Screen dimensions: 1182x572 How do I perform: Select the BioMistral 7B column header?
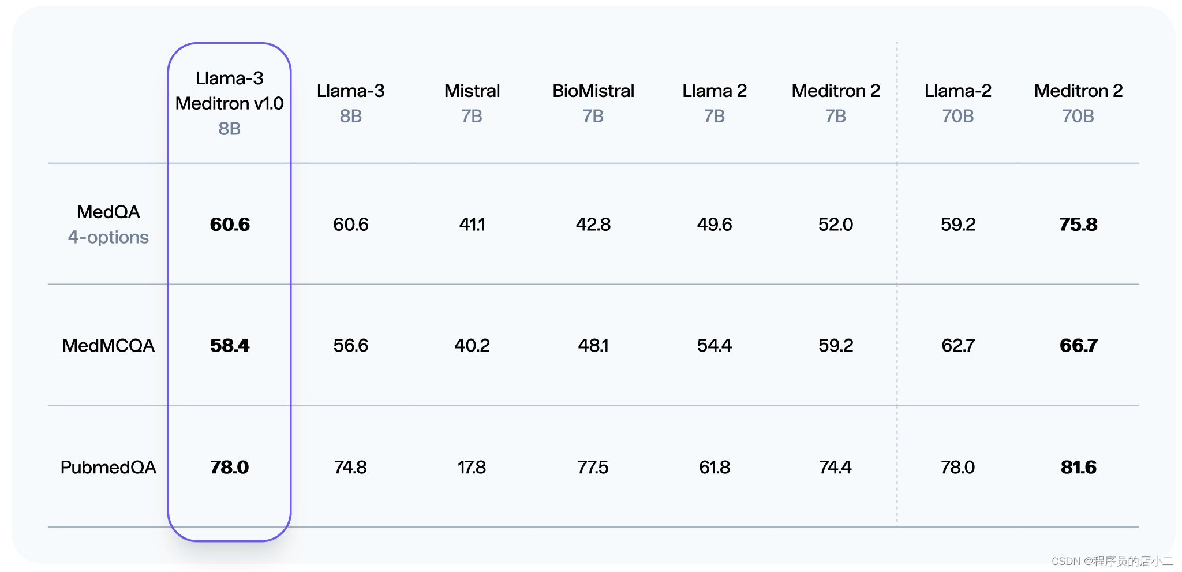coord(593,103)
